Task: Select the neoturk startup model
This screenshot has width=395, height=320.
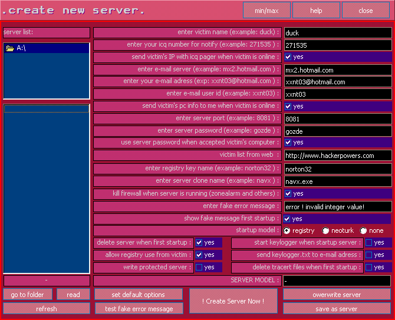Action: [x=325, y=230]
